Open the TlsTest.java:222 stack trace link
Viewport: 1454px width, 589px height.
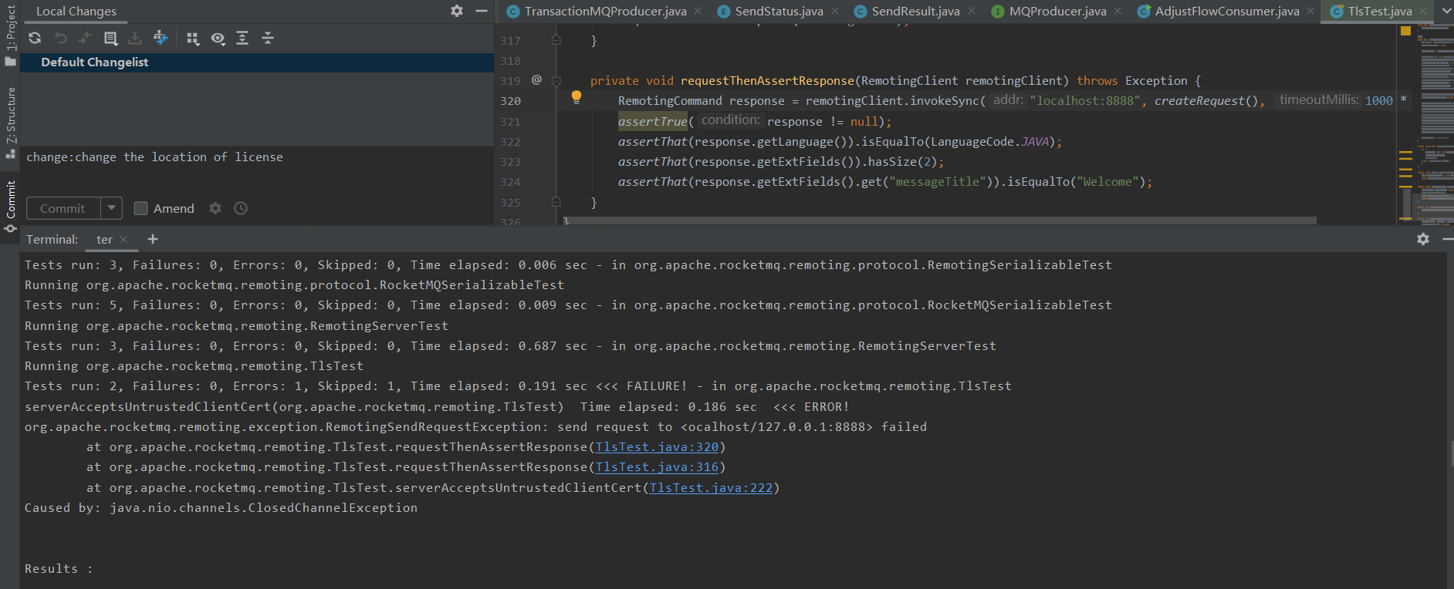711,488
